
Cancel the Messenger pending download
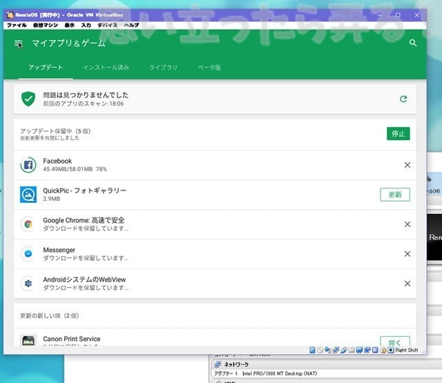407,254
